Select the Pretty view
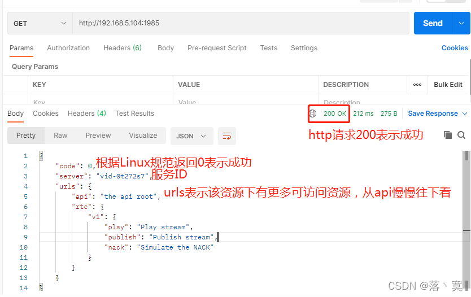This screenshot has height=297, width=471. [26, 136]
